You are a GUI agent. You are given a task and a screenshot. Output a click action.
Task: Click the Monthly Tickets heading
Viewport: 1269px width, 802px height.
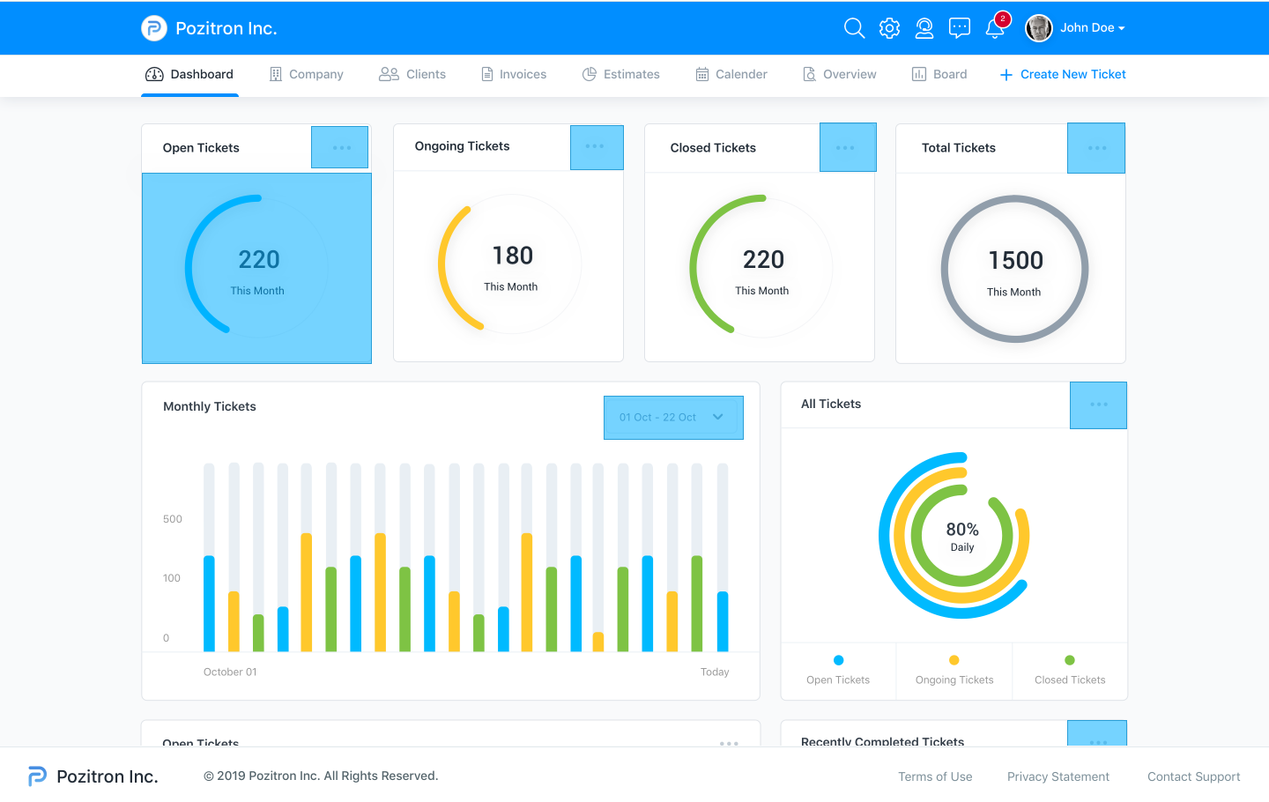(x=210, y=406)
